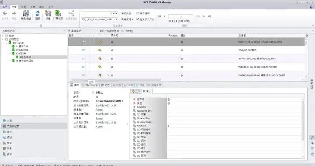
Task: Click the Created Date property icon
Action: coord(135,122)
